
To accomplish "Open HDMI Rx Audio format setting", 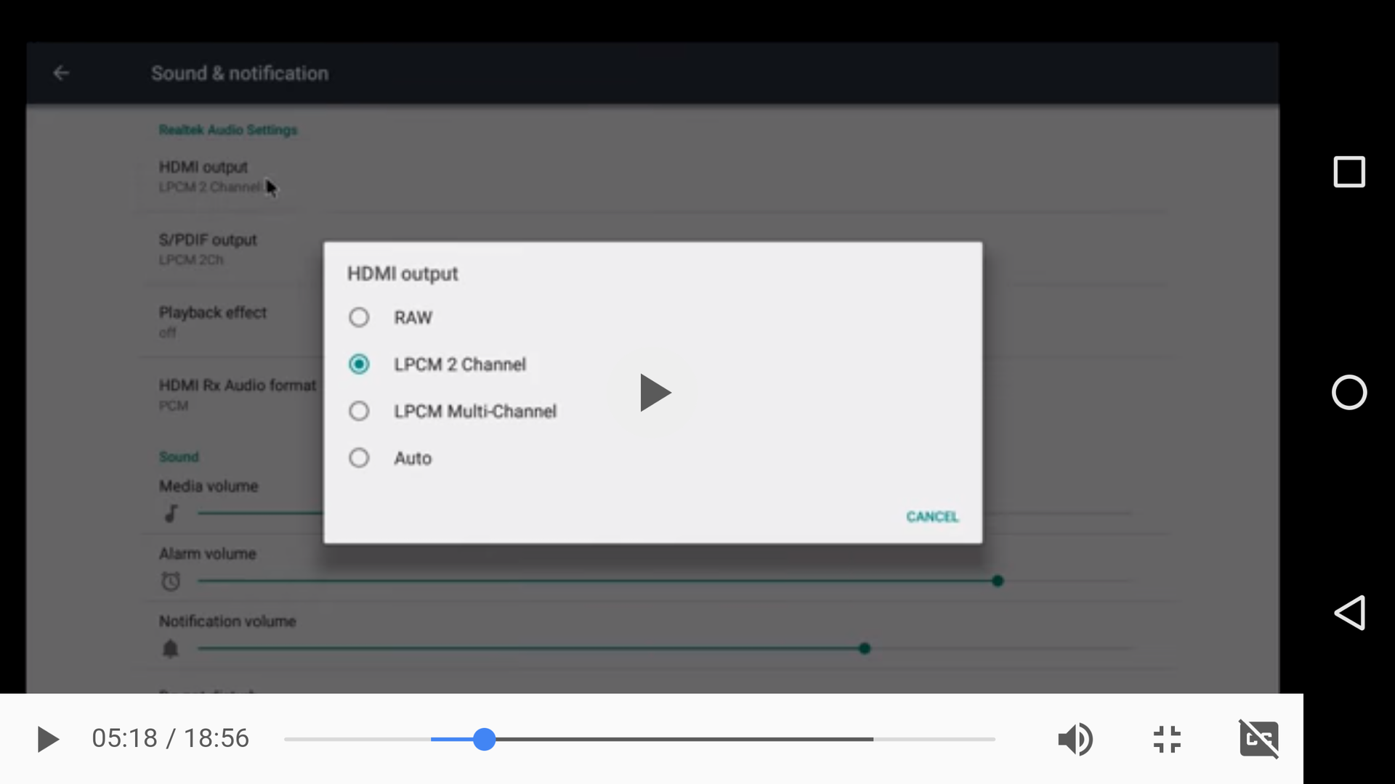I will tap(237, 393).
